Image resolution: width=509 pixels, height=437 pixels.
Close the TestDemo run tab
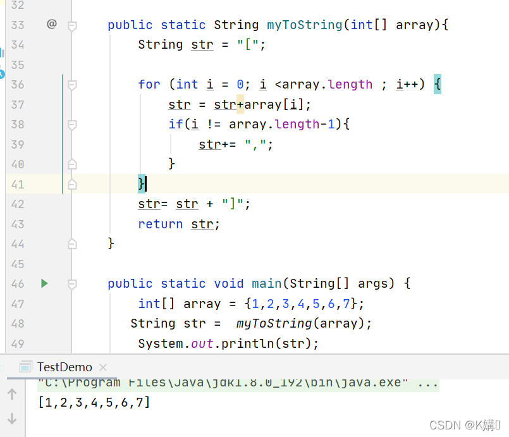(103, 367)
